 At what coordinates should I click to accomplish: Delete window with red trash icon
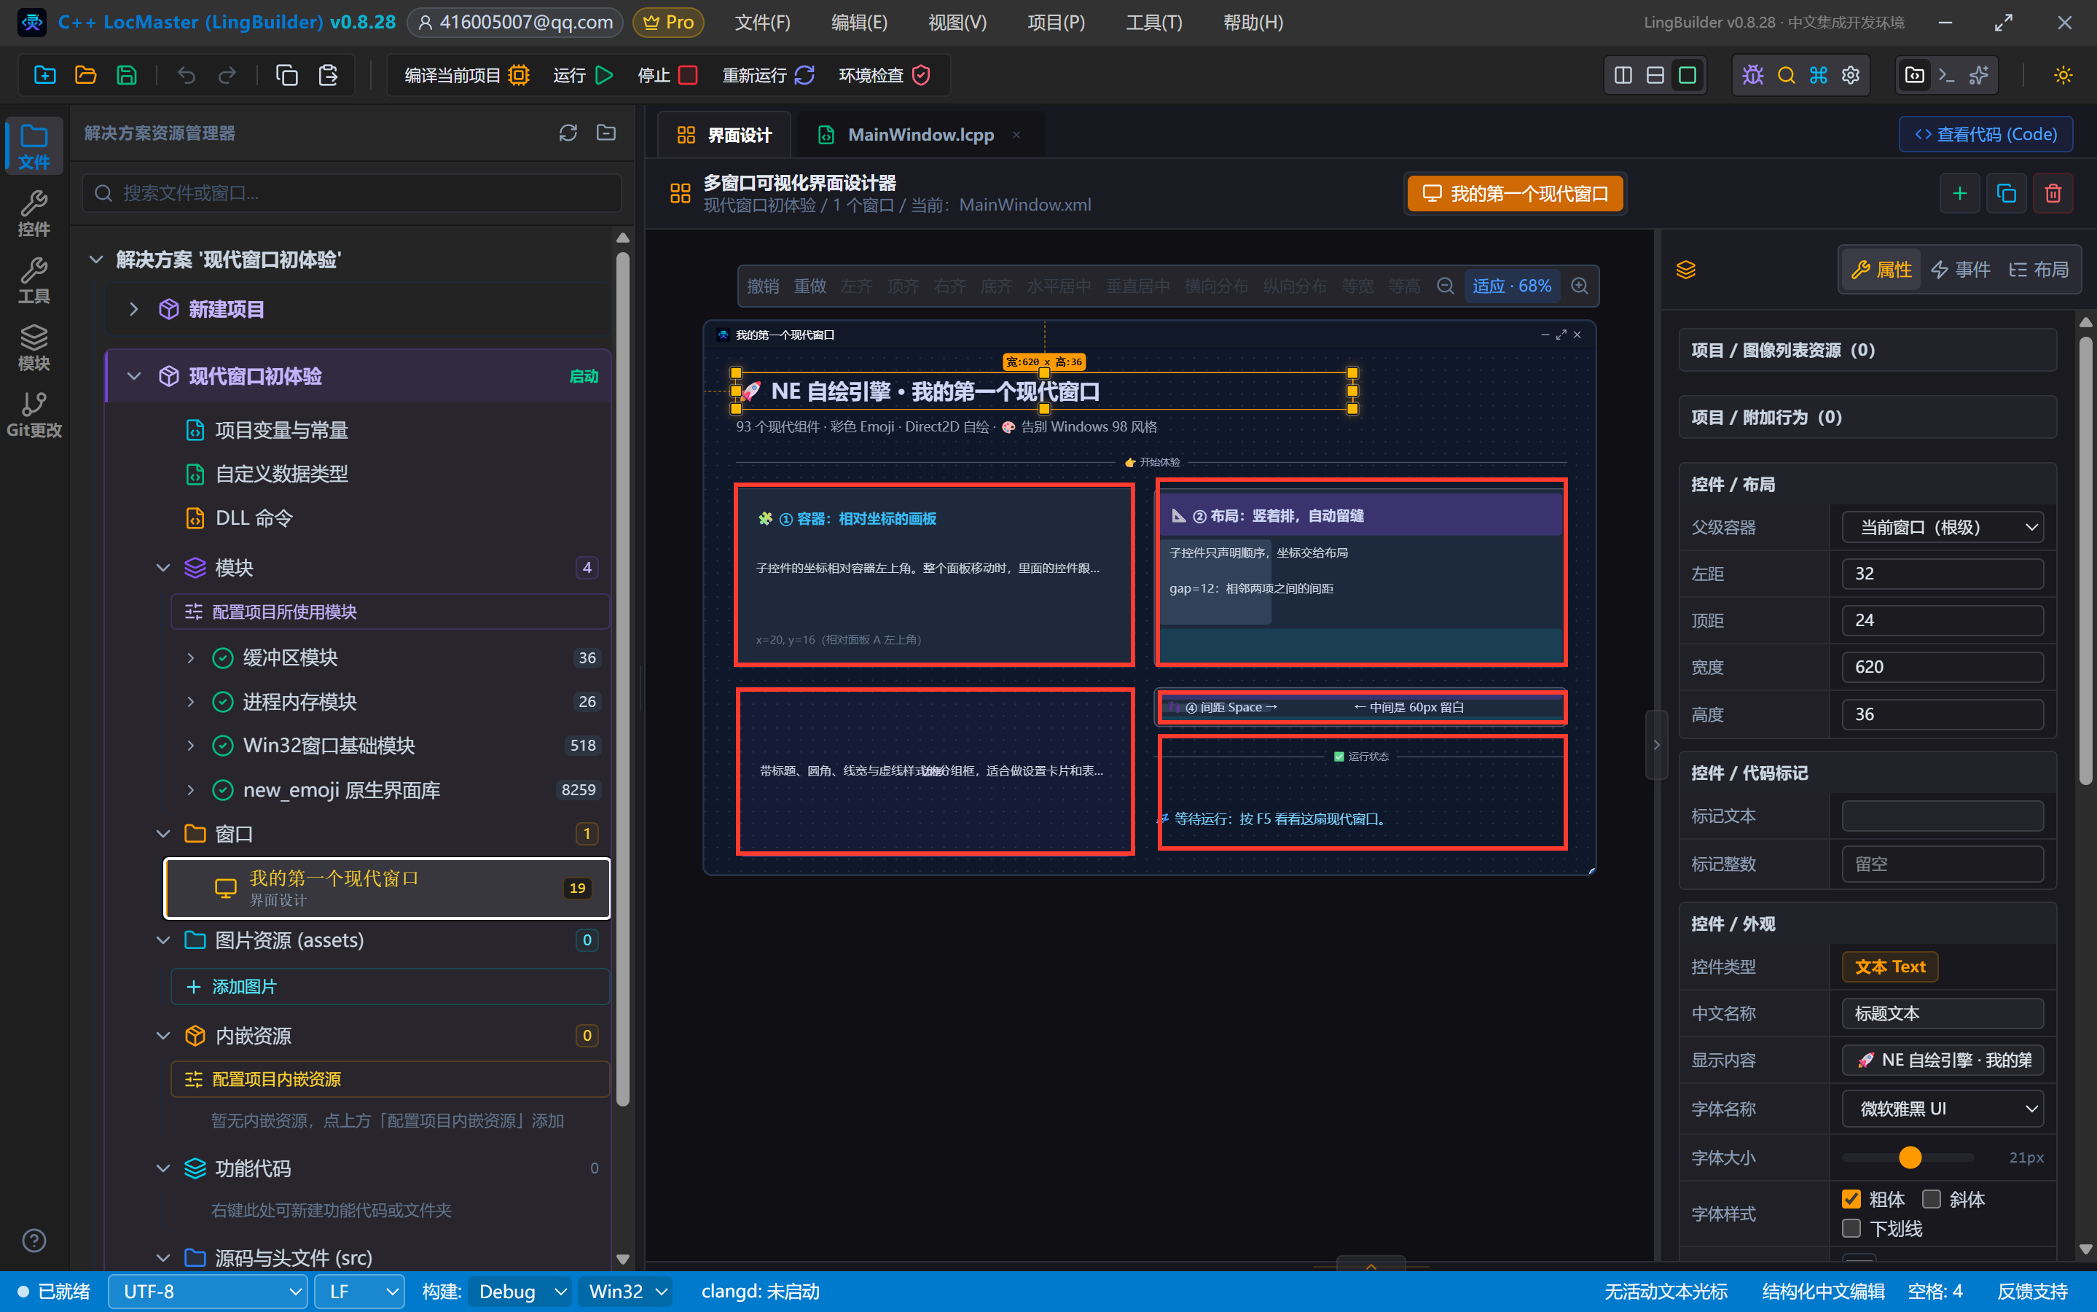pyautogui.click(x=2053, y=192)
